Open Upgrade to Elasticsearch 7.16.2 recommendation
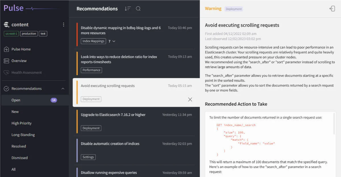The height and width of the screenshot is (177, 341). [x=113, y=115]
